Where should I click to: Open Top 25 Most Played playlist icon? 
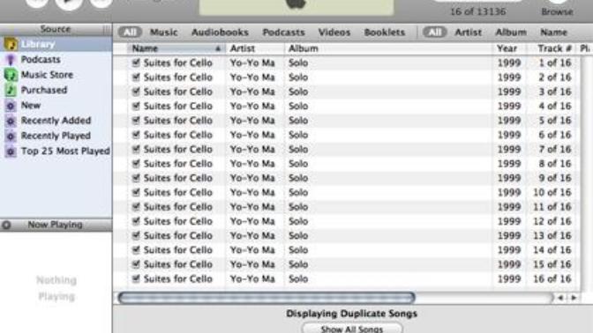click(11, 152)
